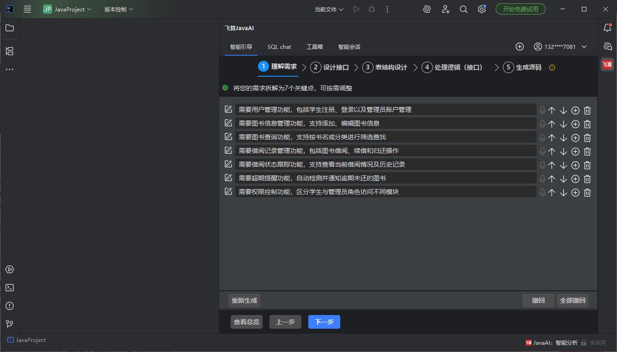Click the step info warning icon
Image resolution: width=617 pixels, height=352 pixels.
(552, 68)
